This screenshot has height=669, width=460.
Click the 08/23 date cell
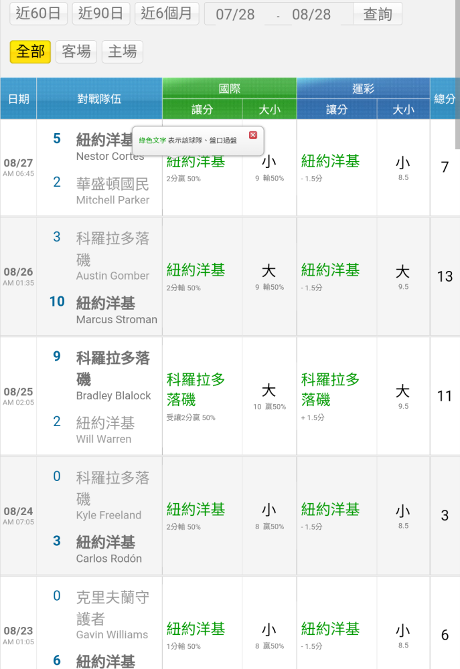pos(18,635)
